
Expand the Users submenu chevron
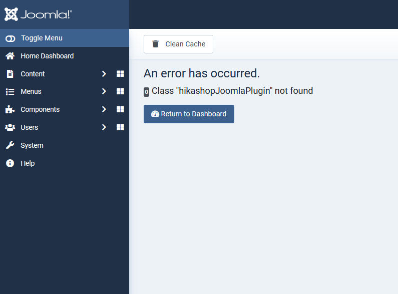(x=104, y=127)
